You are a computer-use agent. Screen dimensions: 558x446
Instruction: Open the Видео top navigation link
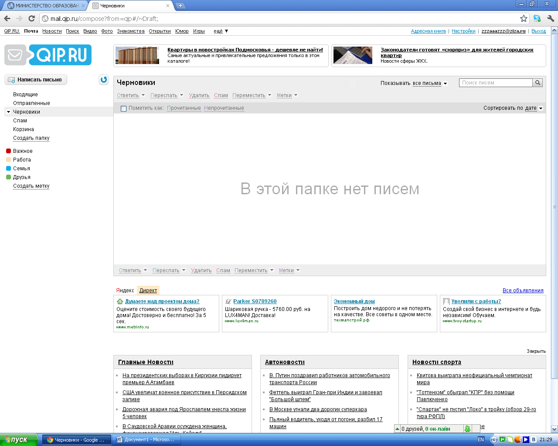(x=90, y=31)
